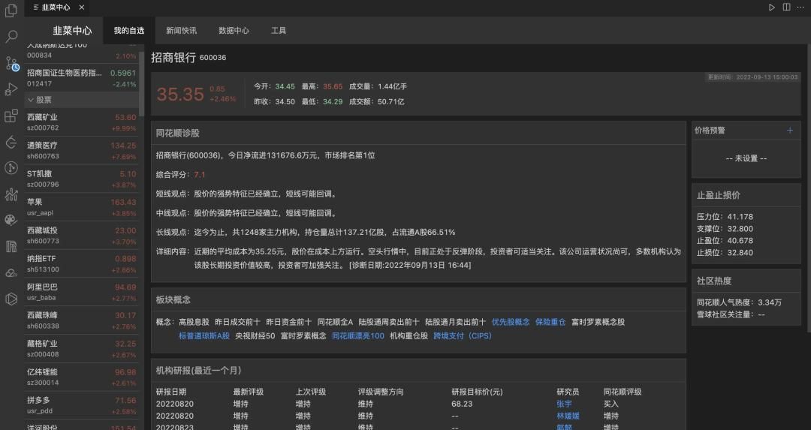Split the editor using the split icon
Image resolution: width=811 pixels, height=430 pixels.
786,8
